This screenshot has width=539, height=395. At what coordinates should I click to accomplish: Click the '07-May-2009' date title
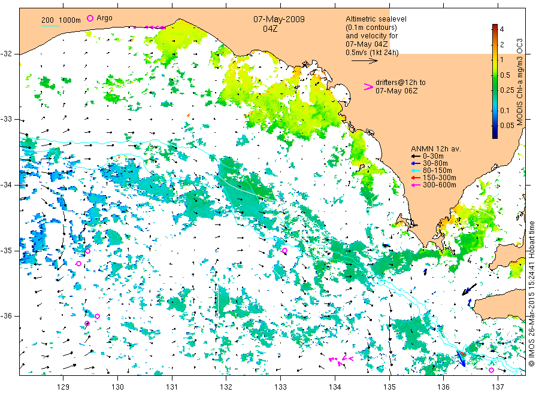tap(279, 19)
